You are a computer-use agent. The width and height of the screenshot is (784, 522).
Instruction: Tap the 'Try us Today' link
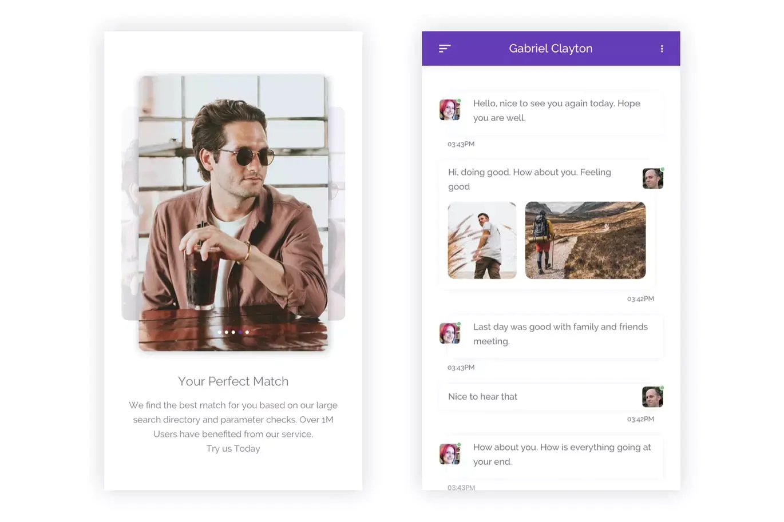tap(233, 449)
